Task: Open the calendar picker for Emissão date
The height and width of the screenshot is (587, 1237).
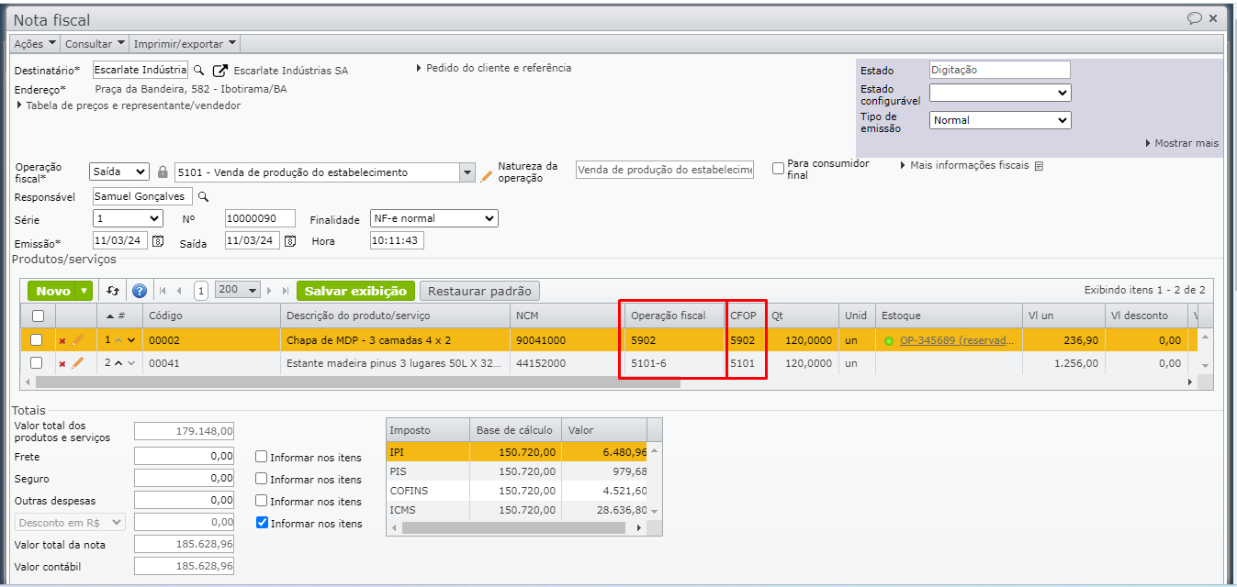Action: coord(158,241)
